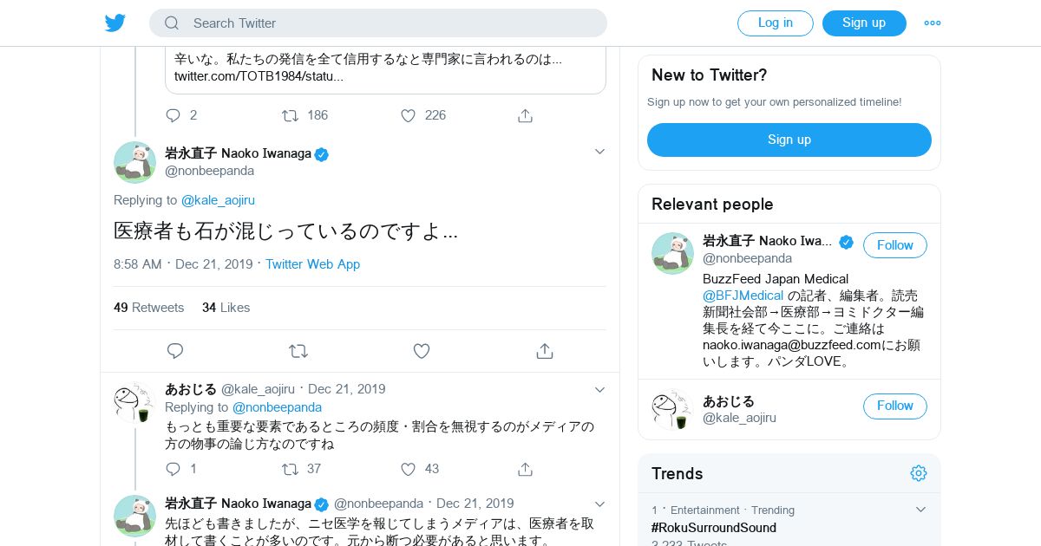Open Trends settings gear icon
Screen dimensions: 1041x546
[919, 473]
